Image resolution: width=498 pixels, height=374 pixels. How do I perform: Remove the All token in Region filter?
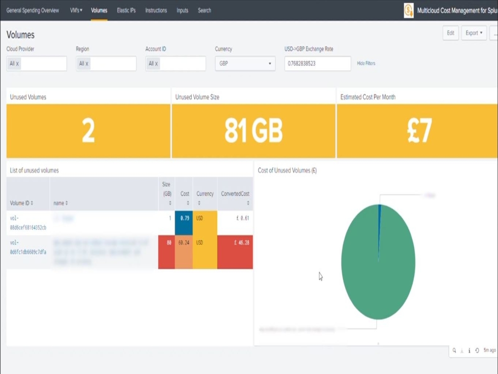click(87, 64)
